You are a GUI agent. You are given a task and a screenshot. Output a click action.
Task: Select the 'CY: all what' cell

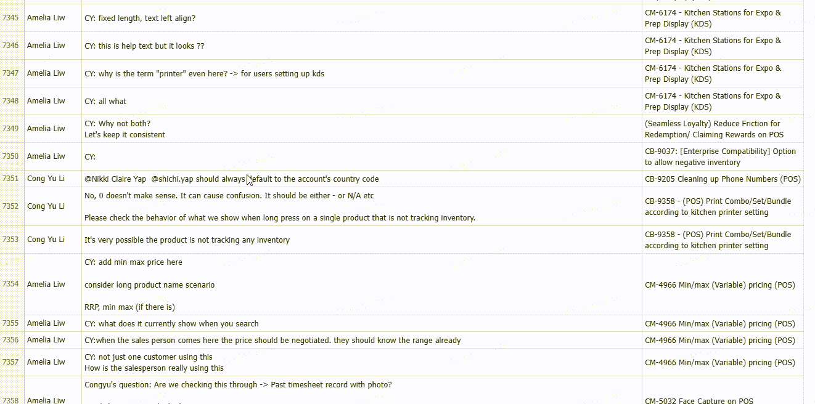tap(105, 101)
